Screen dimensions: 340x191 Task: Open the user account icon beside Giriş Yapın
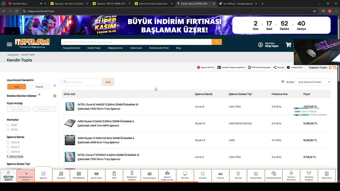pos(260,45)
